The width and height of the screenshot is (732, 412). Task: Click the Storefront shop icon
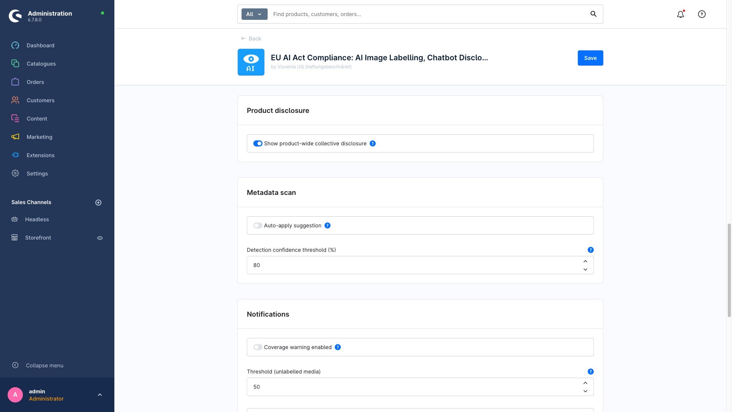click(14, 238)
